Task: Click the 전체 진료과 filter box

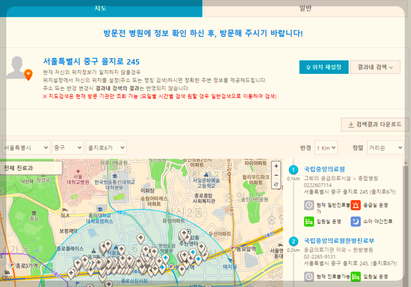Action: click(31, 168)
